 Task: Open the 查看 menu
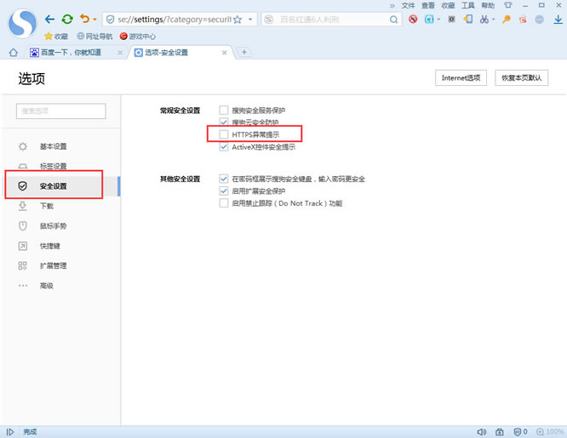(x=427, y=5)
